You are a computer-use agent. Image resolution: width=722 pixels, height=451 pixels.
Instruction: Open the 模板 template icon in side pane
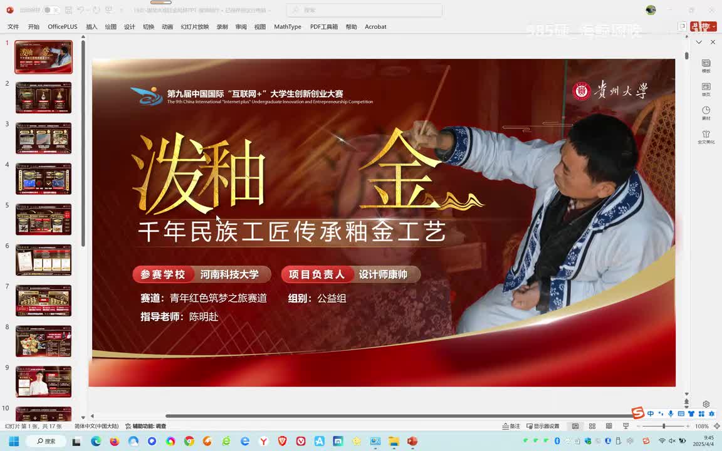[x=706, y=65]
